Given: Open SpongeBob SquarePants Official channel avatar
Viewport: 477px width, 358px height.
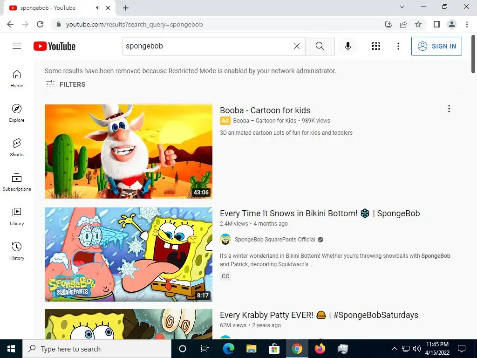Looking at the screenshot, I should pyautogui.click(x=225, y=240).
